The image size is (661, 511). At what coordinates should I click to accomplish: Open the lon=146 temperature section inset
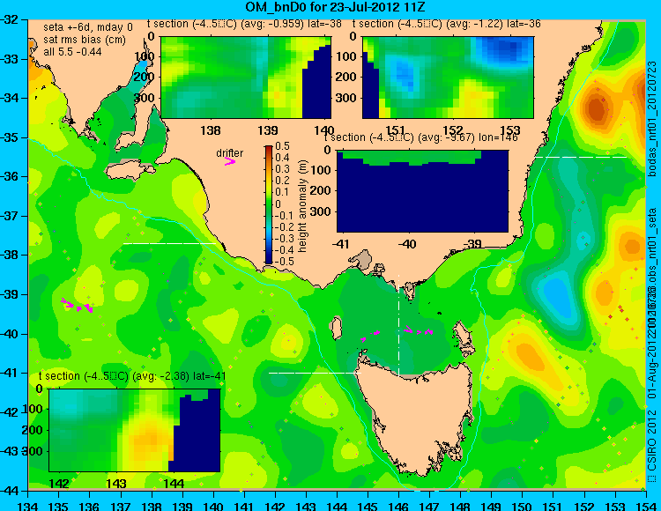pos(422,191)
